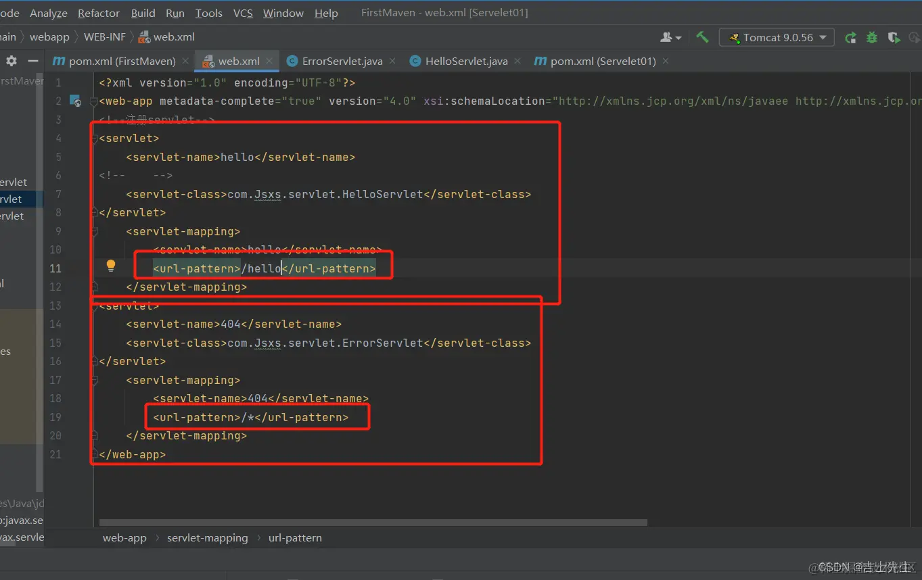Start debugging with the green bug icon
922x580 pixels.
point(872,38)
